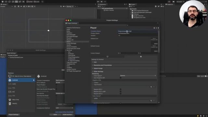
Task: Collapse the Other Settings section
Action: tap(124, 71)
